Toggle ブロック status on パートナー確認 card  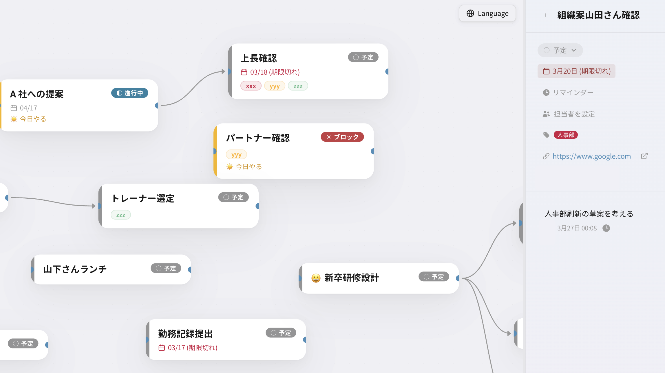(x=342, y=137)
